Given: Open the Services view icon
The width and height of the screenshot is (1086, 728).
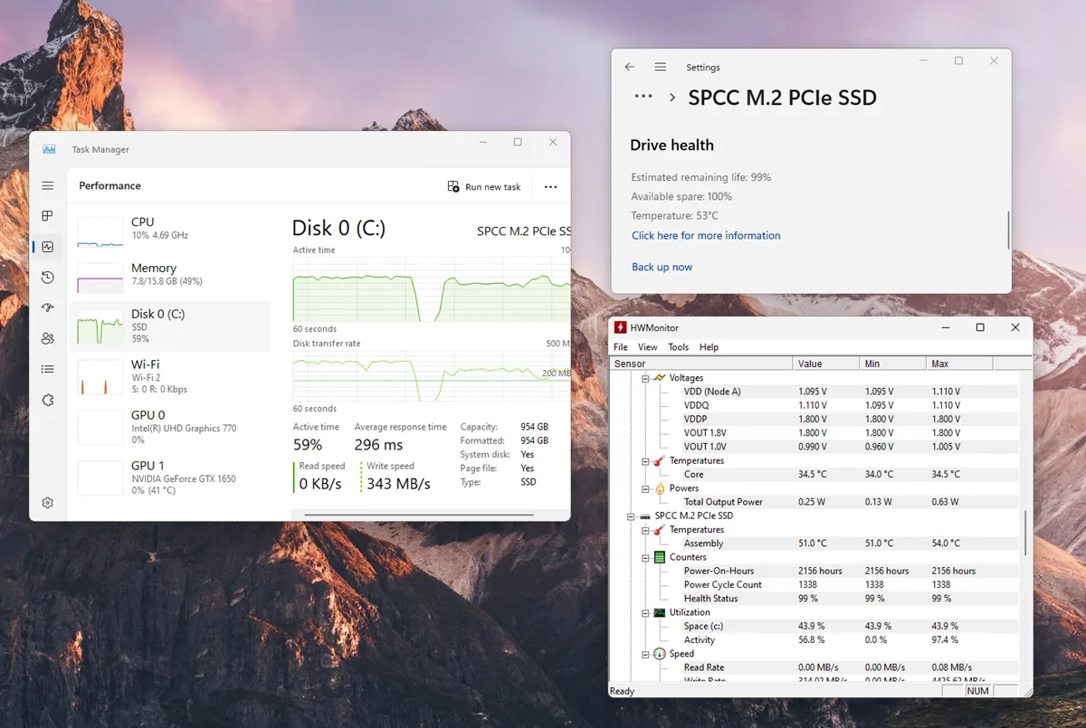Looking at the screenshot, I should click(x=47, y=400).
